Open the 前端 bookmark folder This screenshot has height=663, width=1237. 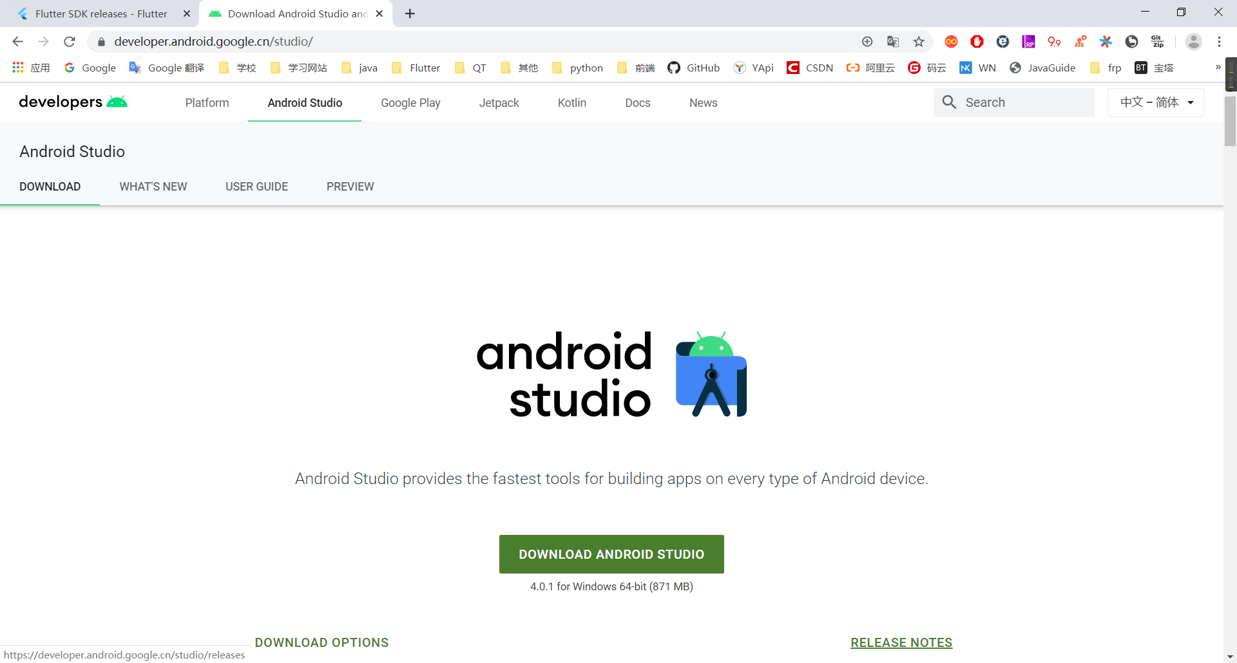pyautogui.click(x=636, y=68)
